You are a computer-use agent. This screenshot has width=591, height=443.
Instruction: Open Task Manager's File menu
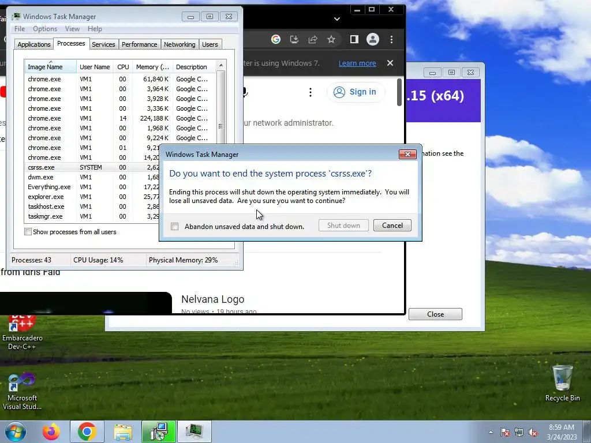click(x=20, y=29)
